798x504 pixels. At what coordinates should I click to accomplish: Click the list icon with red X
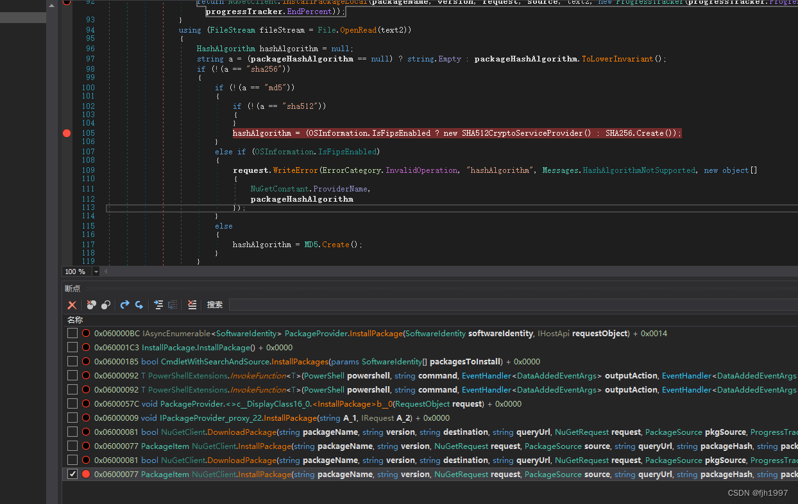[192, 305]
